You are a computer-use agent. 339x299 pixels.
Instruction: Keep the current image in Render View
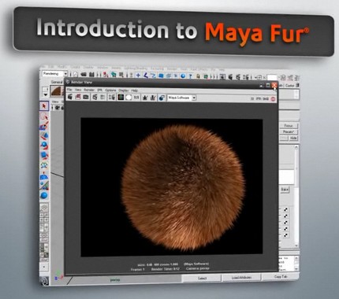(145, 98)
